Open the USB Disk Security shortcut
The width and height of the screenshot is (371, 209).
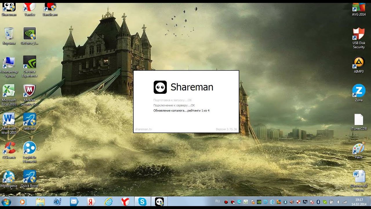[359, 38]
